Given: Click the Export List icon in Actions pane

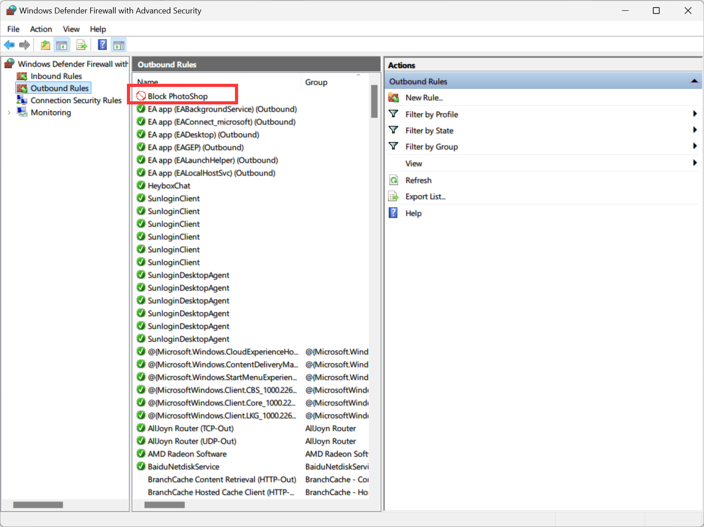Looking at the screenshot, I should coord(394,196).
